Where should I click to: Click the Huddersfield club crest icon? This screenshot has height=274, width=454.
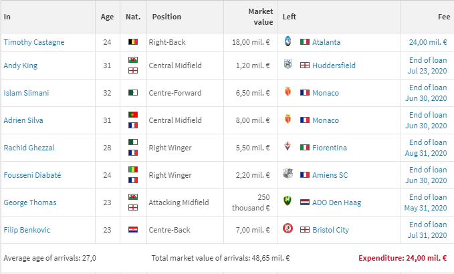[x=288, y=65]
